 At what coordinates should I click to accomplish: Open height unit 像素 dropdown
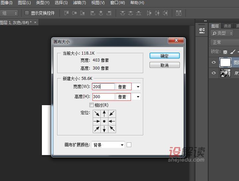tap(128, 97)
